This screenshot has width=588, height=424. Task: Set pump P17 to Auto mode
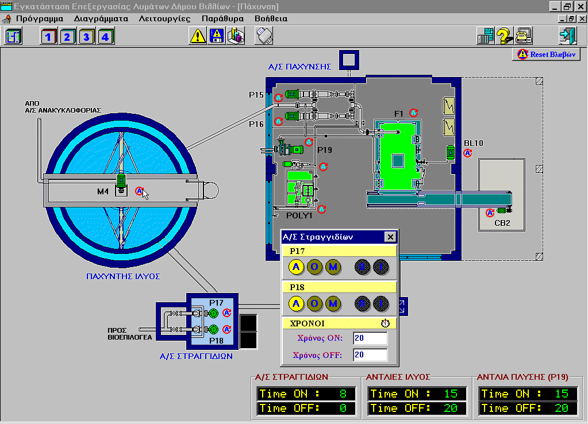[x=296, y=267]
